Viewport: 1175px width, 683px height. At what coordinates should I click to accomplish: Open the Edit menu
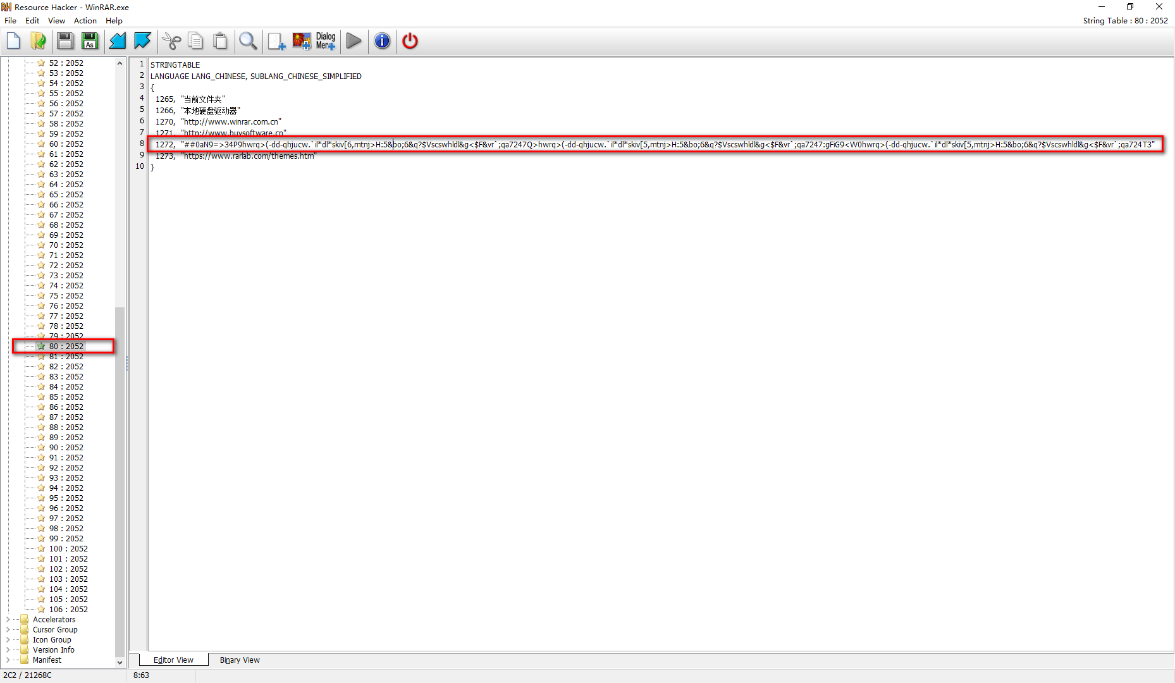pos(32,20)
